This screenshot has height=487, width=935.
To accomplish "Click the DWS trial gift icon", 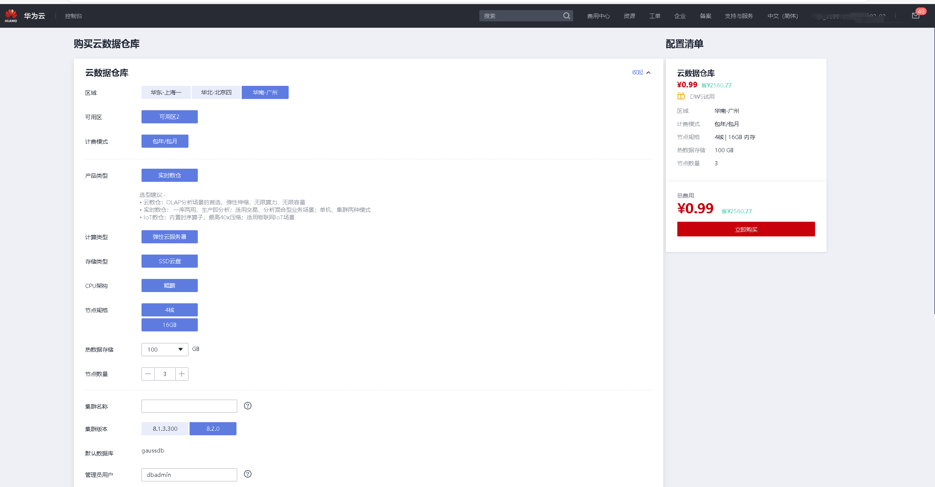I will 681,96.
